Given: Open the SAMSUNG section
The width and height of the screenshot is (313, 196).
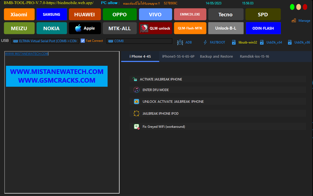Looking at the screenshot, I should (52, 14).
